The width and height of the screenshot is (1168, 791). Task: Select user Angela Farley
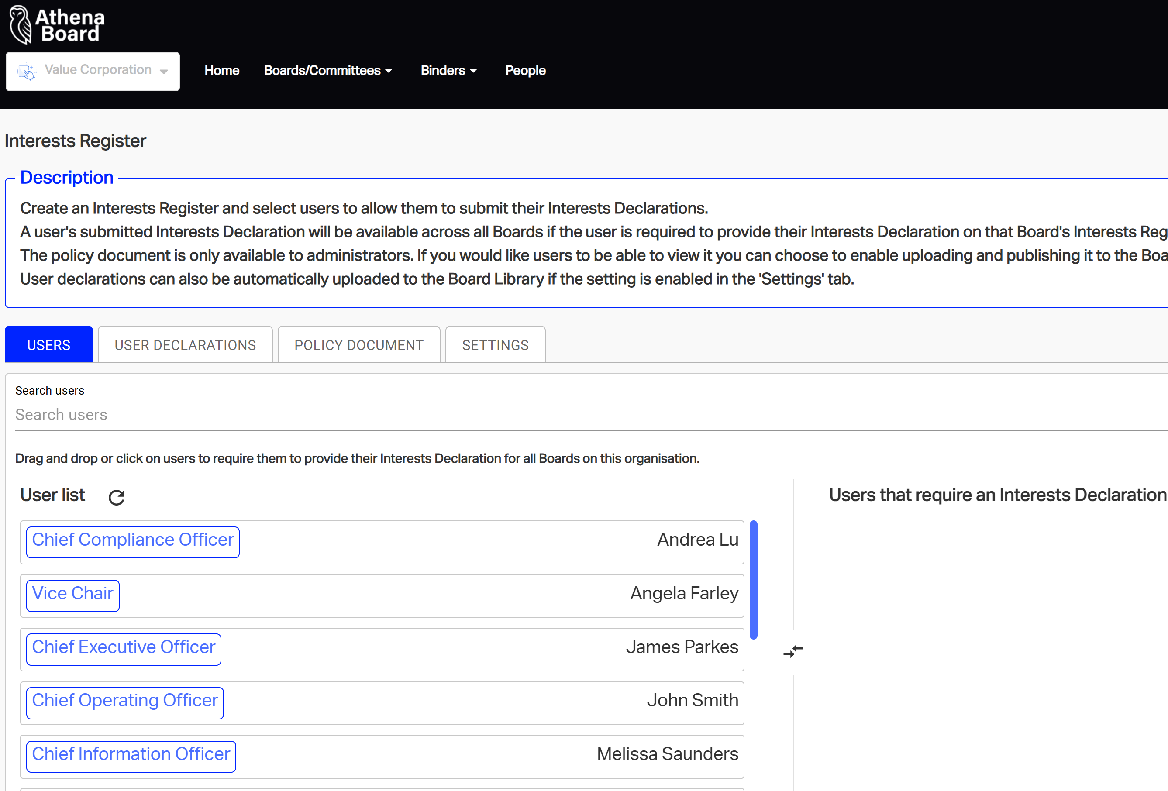[382, 595]
